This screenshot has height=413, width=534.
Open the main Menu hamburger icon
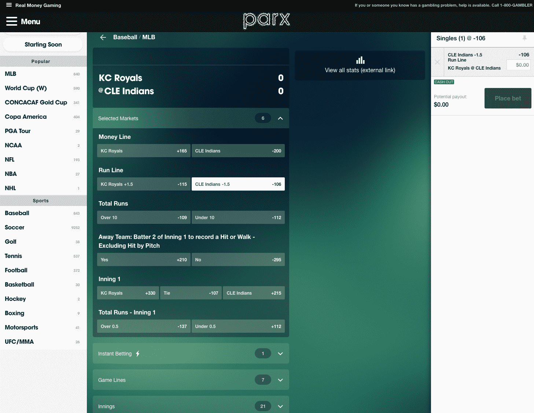(x=12, y=21)
